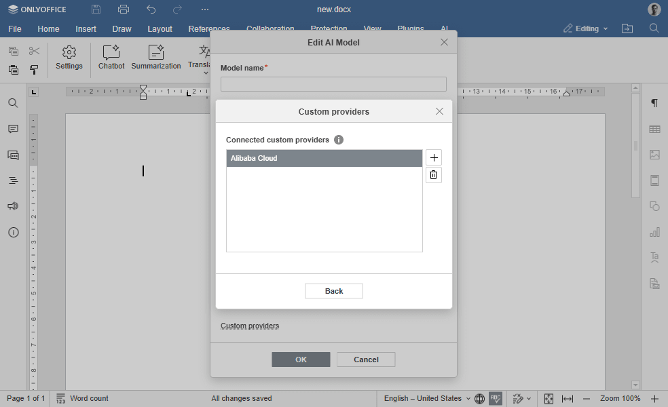
Task: Open the Find search icon in left sidebar
Action: 13,103
